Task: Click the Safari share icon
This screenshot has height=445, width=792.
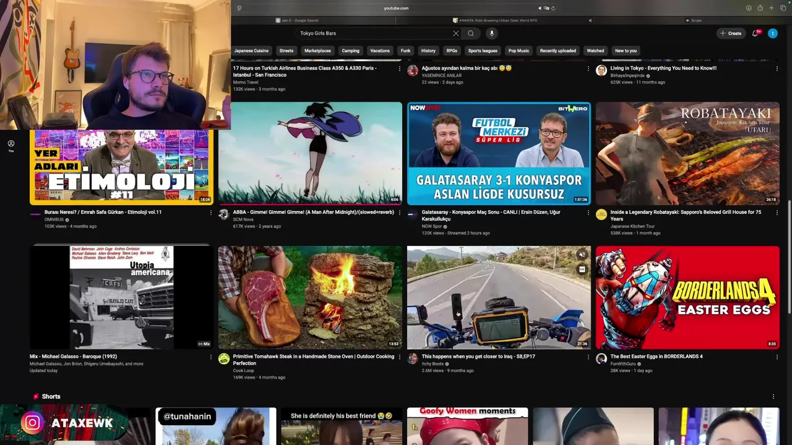Action: 760,8
